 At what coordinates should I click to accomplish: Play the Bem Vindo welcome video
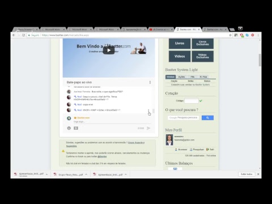[x=109, y=50]
